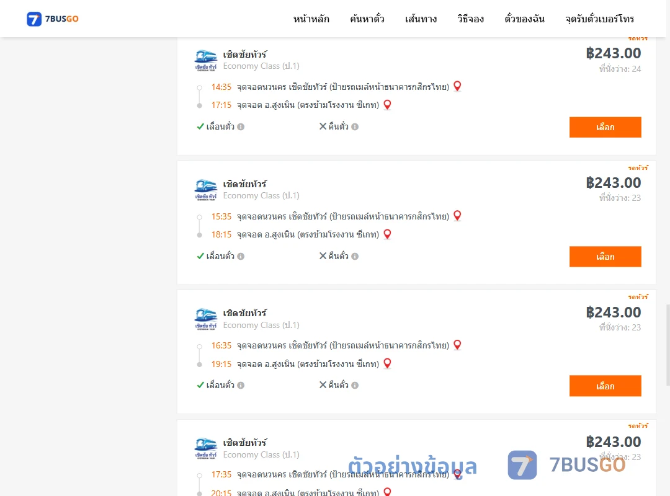Click จุดจอดนวนคร stop name on 16:35 row
The width and height of the screenshot is (670, 496).
point(342,345)
